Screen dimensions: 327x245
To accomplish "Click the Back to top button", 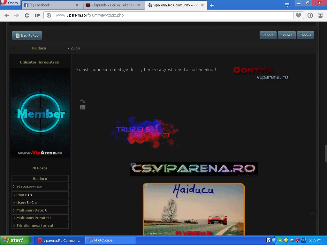I will pos(27,35).
